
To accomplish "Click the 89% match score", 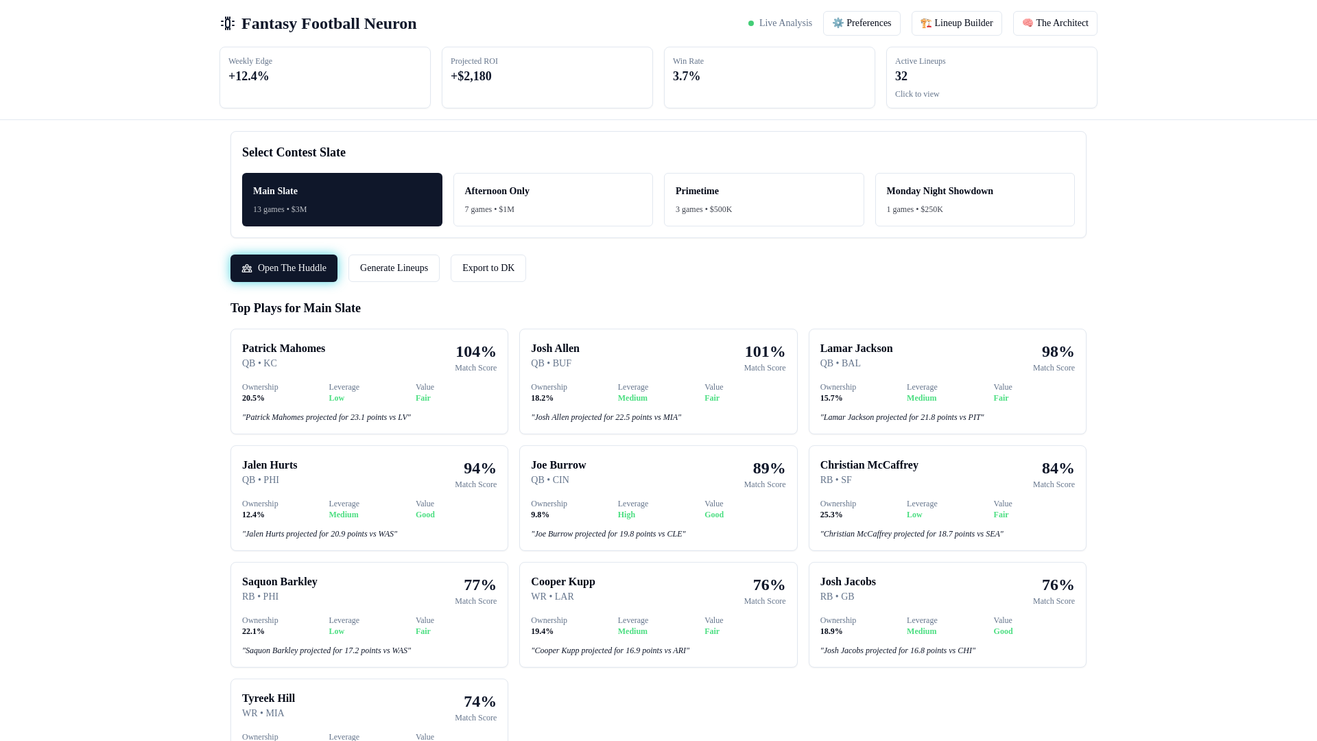I will click(x=769, y=469).
